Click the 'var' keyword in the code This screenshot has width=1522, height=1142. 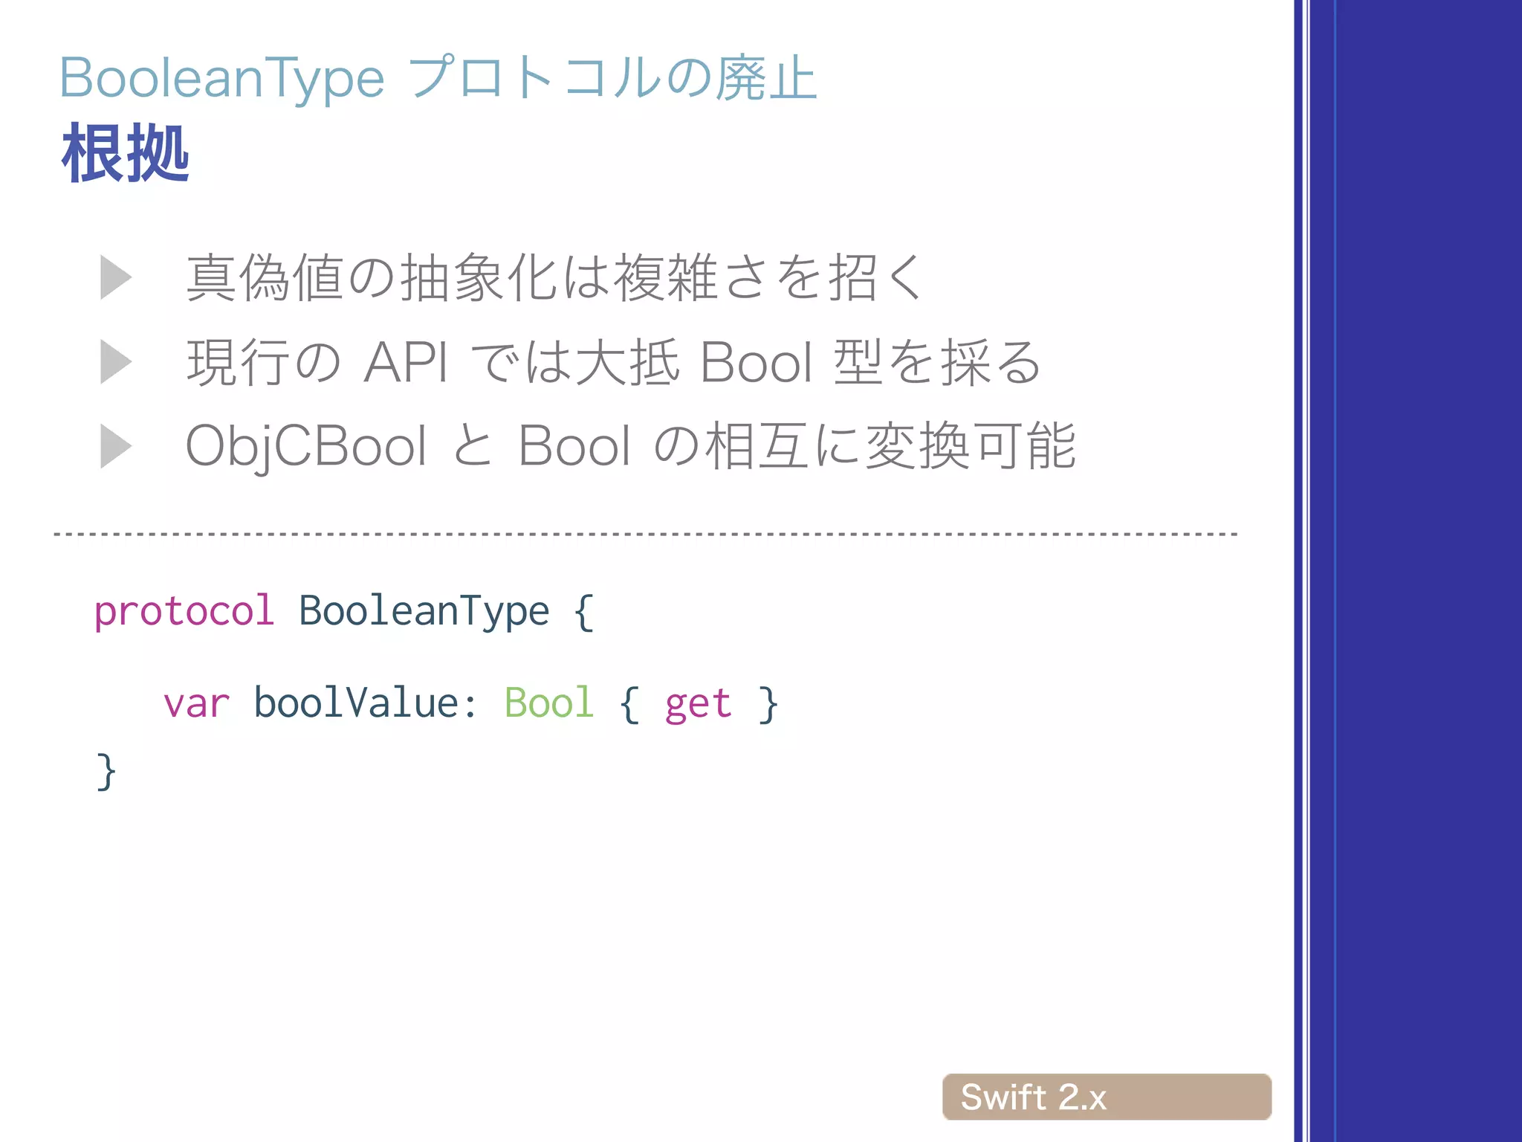(x=196, y=703)
